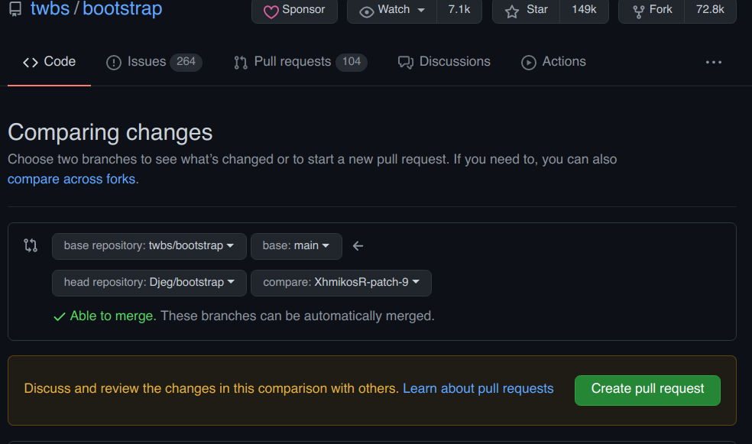
Task: Open the 149k stargazers count
Action: pos(584,11)
